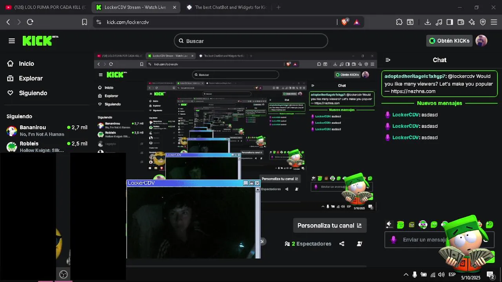Open Explorar in Kick sidebar

[x=25, y=78]
